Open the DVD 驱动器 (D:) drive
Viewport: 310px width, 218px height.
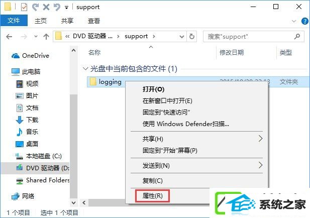tap(43, 168)
